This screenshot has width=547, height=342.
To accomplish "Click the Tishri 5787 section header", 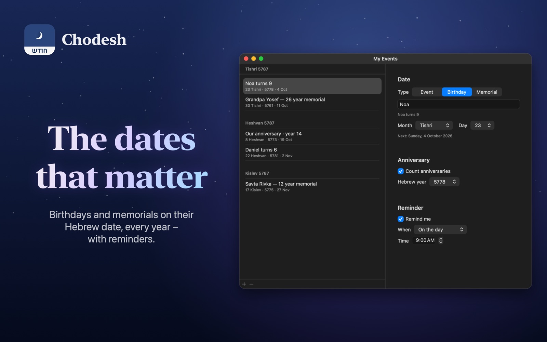I will point(257,69).
